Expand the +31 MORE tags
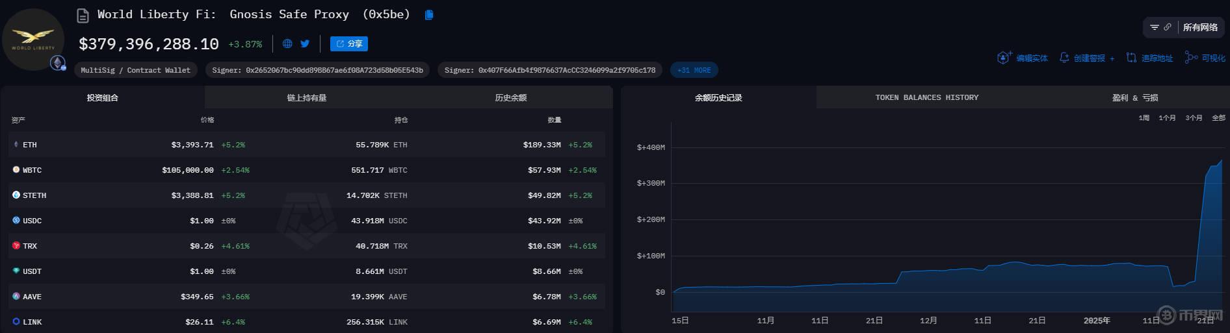Image resolution: width=1230 pixels, height=333 pixels. 694,70
